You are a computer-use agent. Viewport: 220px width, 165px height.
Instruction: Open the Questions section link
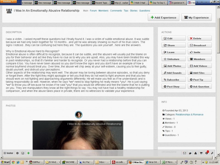click(145, 11)
